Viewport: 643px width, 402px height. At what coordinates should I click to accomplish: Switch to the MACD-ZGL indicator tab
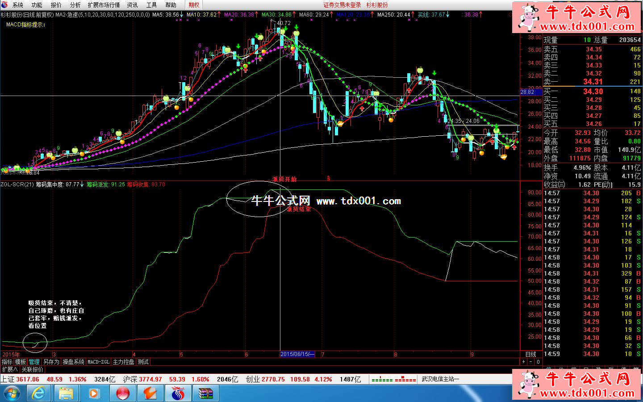(x=99, y=362)
